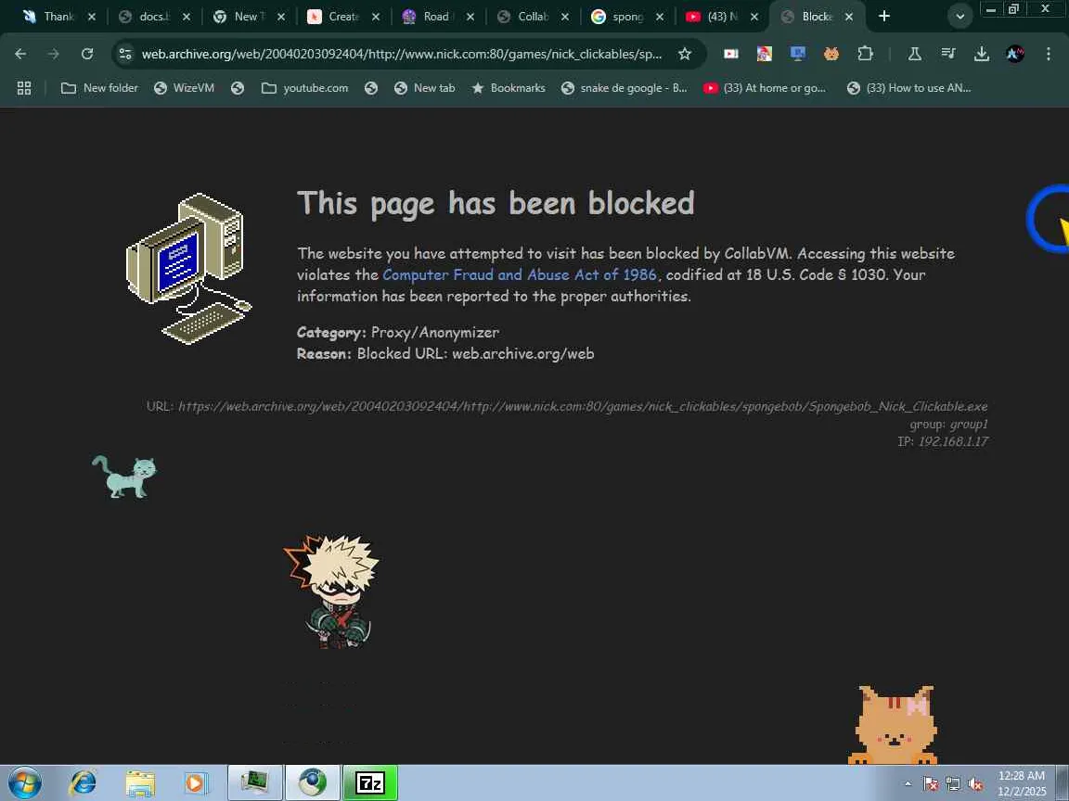Open the New tab bookmark
This screenshot has height=801, width=1069.
pos(425,88)
